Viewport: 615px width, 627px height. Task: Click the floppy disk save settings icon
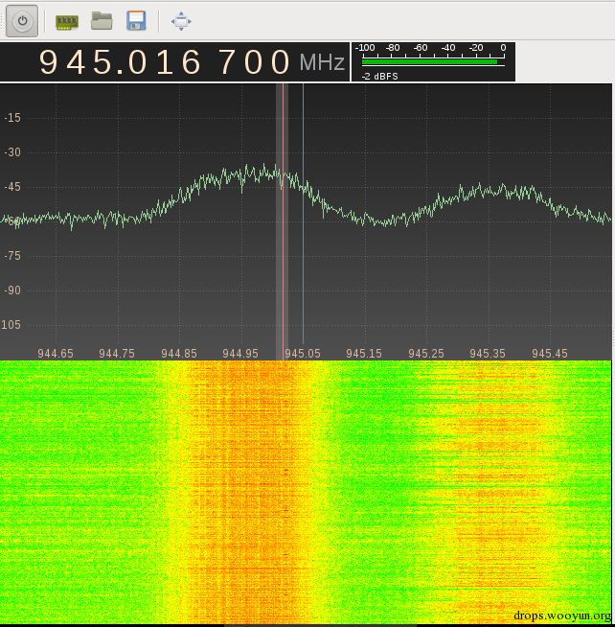click(136, 21)
